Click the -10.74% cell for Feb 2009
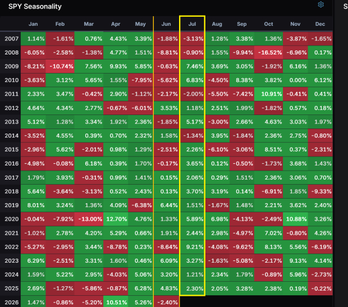 coord(60,66)
